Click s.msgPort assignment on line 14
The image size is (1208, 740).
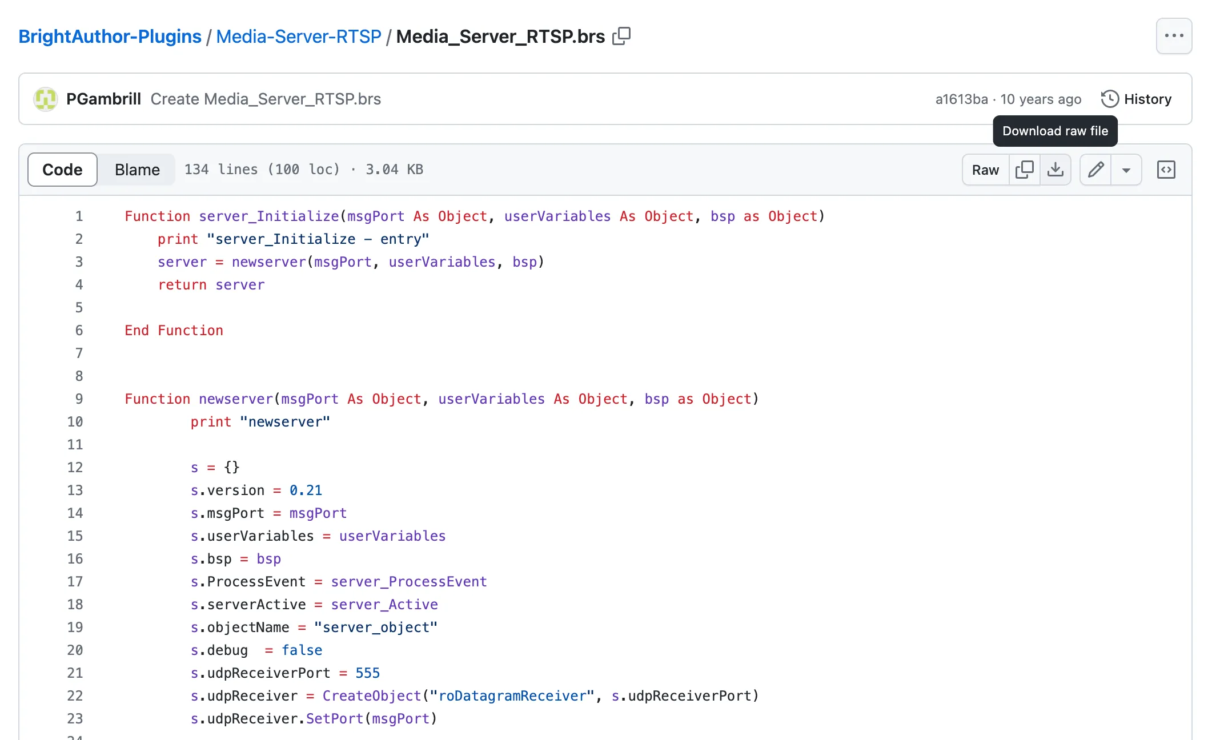point(268,513)
